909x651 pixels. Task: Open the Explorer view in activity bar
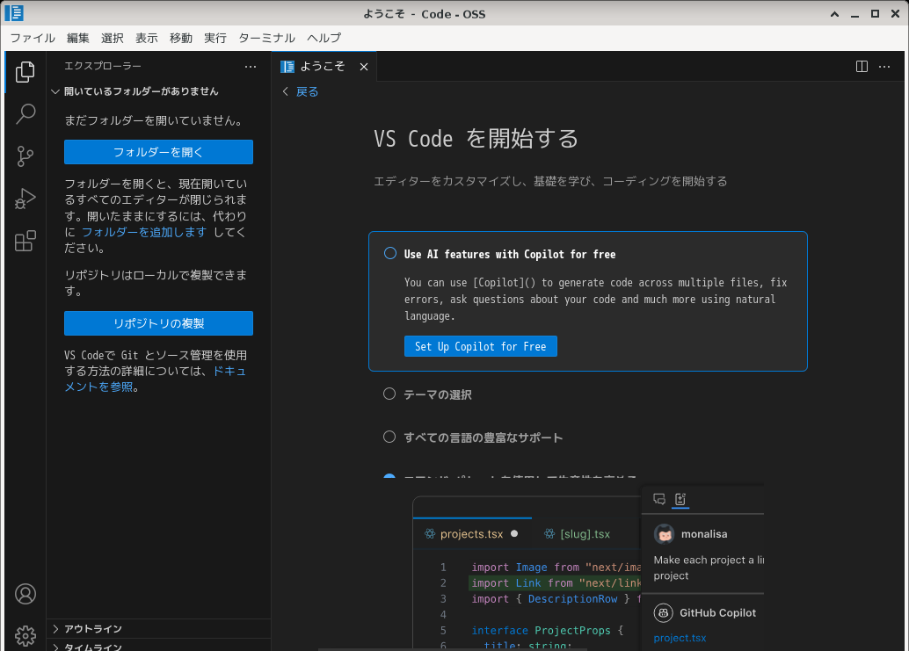[x=25, y=72]
